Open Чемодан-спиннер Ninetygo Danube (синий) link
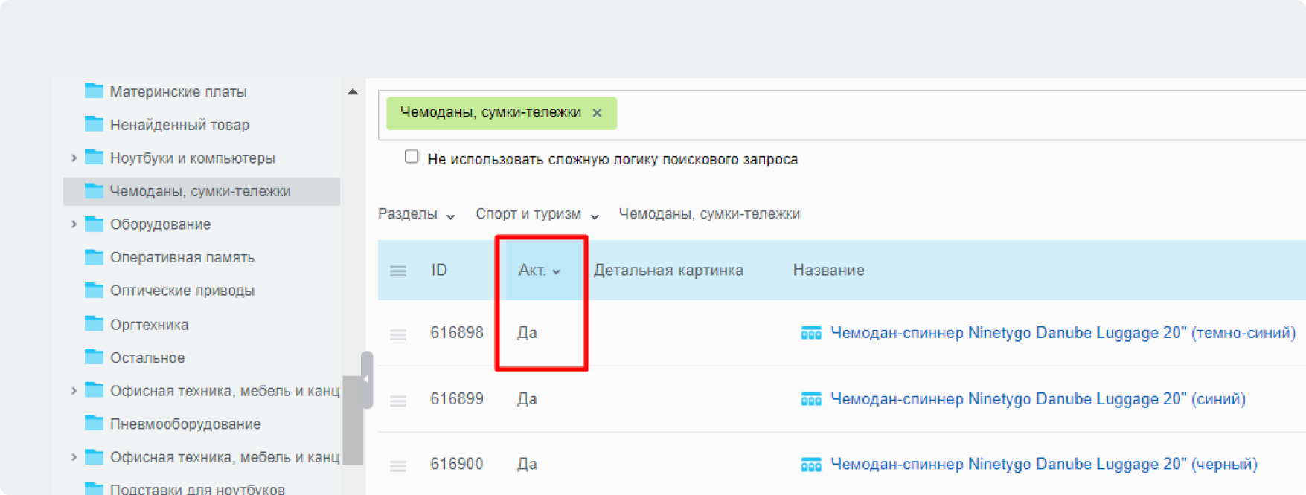1306x495 pixels. click(x=1037, y=399)
